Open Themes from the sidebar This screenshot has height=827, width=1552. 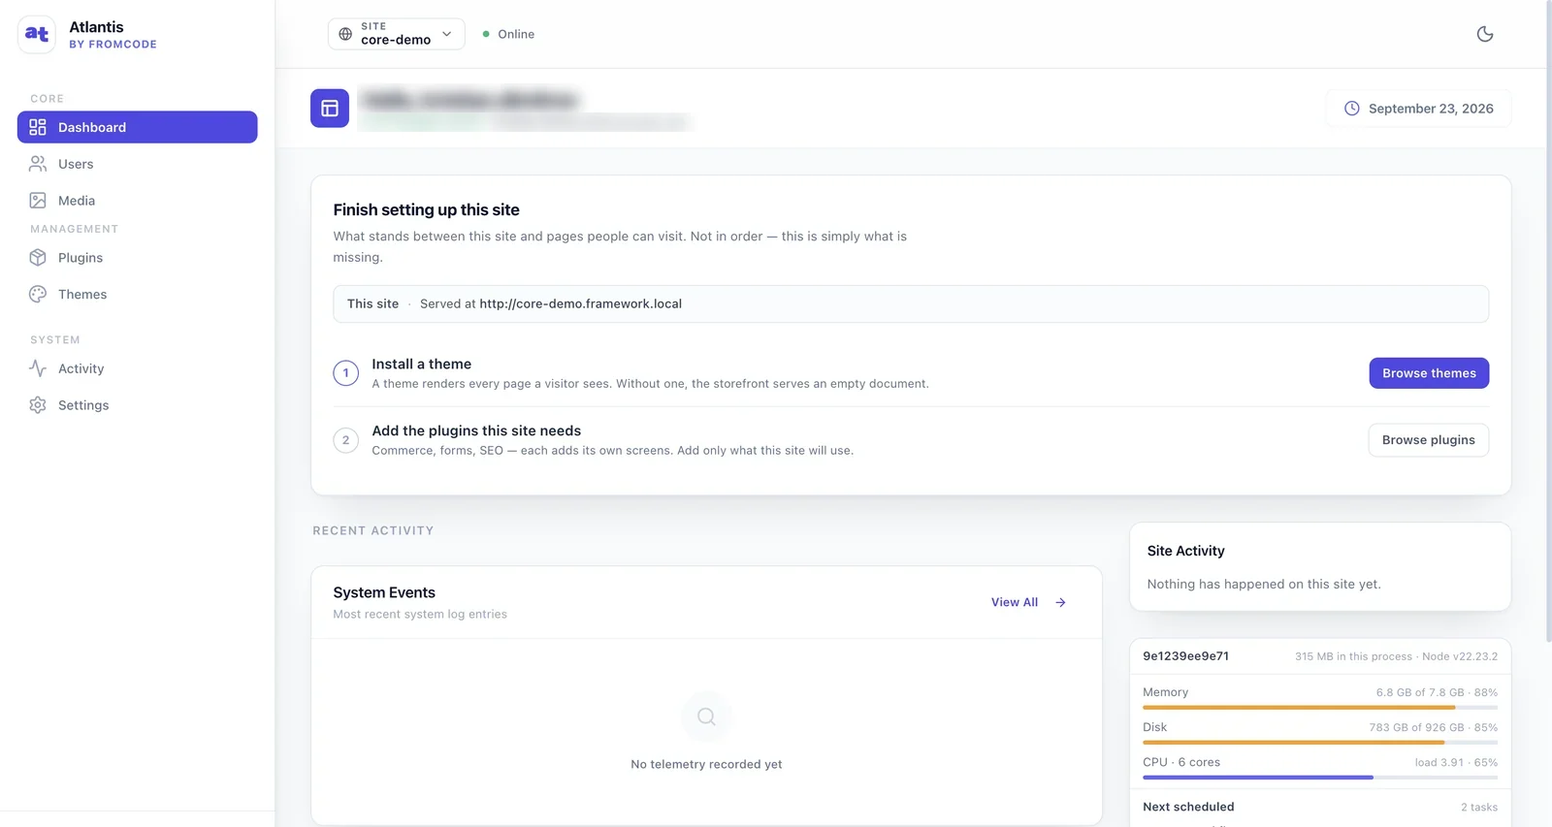(x=138, y=295)
